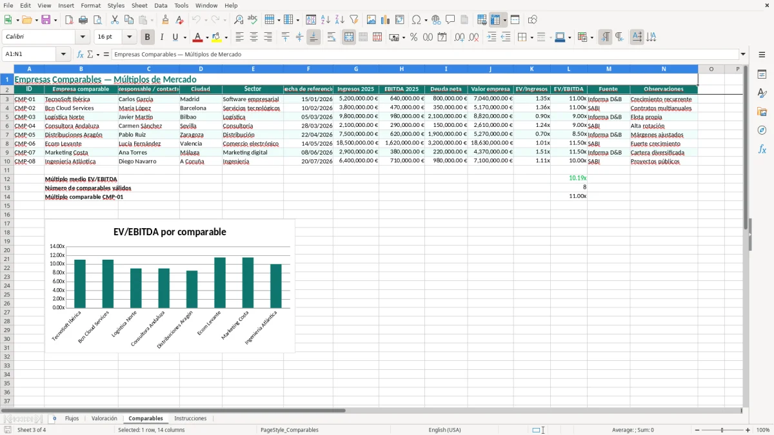Open the Data menu
Viewport: 774px width, 435px height.
coord(161,5)
